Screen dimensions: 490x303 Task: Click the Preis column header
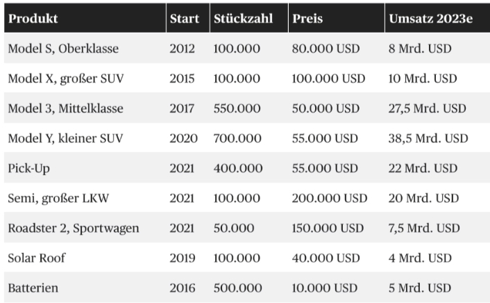(x=337, y=18)
